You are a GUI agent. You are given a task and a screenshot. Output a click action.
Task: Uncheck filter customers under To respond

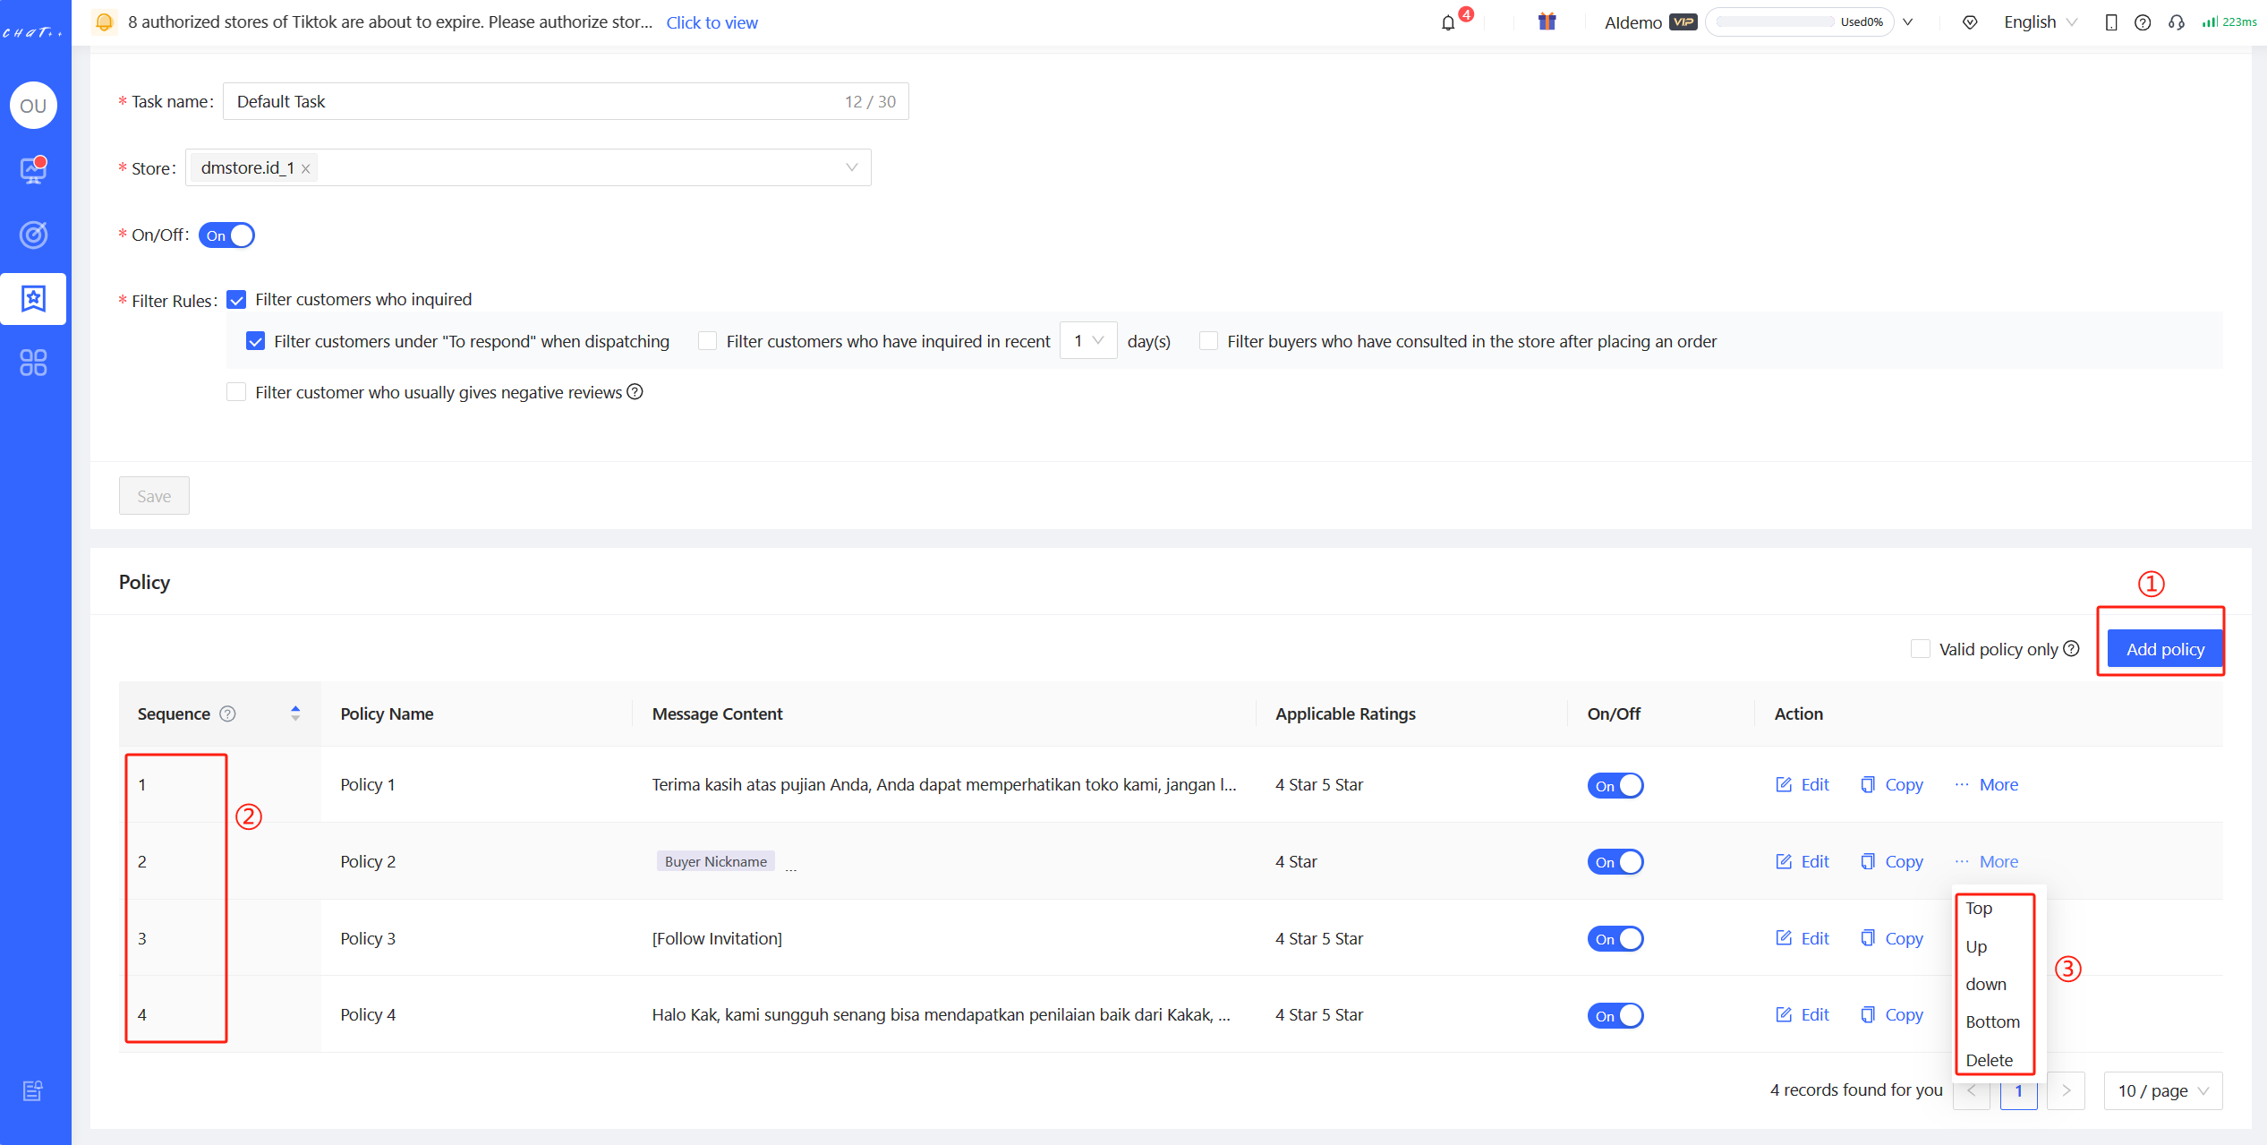(x=255, y=341)
